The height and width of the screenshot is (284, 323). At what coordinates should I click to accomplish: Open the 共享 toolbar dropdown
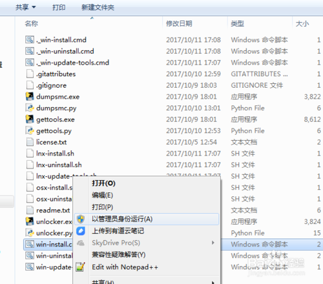(x=25, y=8)
